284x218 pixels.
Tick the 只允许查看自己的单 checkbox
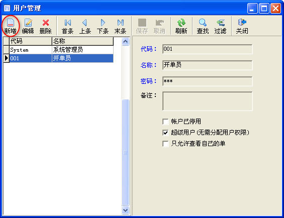[x=165, y=144]
